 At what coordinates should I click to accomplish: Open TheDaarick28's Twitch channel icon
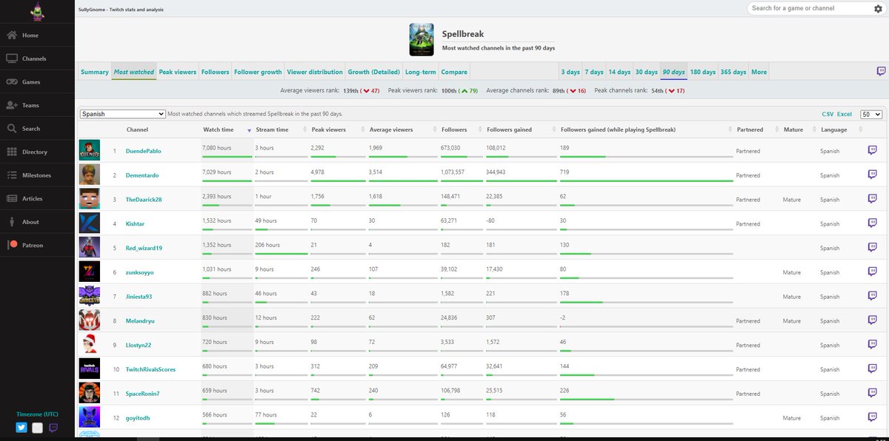click(x=872, y=199)
